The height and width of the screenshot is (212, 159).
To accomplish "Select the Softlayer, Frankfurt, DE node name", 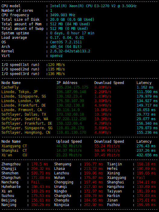I will (27, 123).
